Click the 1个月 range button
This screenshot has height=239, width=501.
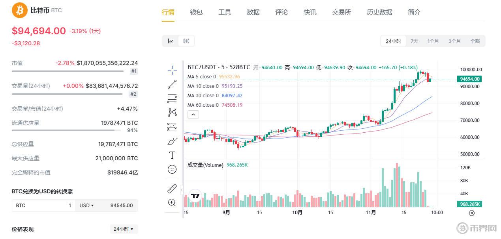433,41
